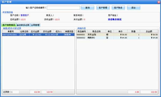This screenshot has width=161, height=97.
Task: Open the 客户账务 accounts button
Action: (x=118, y=8)
